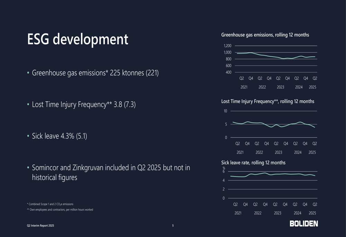Screen dimensions: 346x237
Task: Click the 10 axis label in injury chart
Action: (x=225, y=111)
